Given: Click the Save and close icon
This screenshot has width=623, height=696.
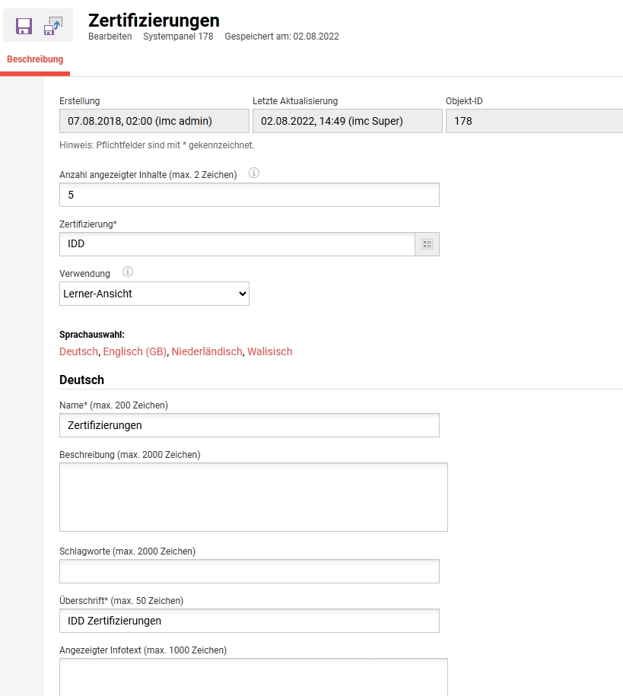Looking at the screenshot, I should 53,26.
